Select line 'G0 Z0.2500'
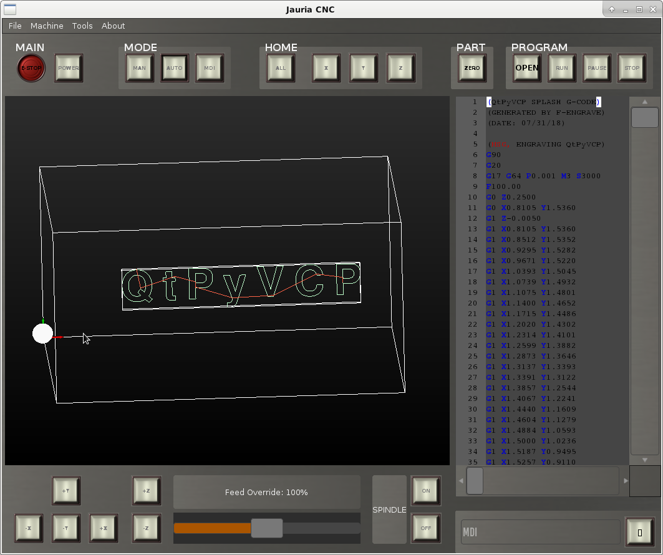 [511, 197]
